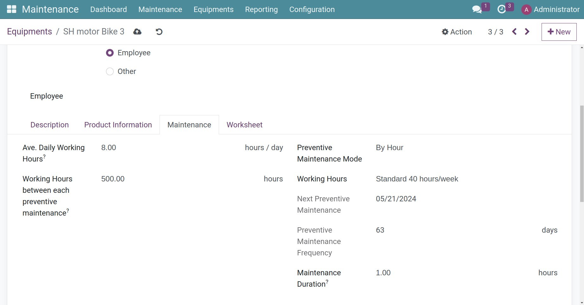Switch to the Product Information tab
Viewport: 584px width, 305px height.
point(118,125)
